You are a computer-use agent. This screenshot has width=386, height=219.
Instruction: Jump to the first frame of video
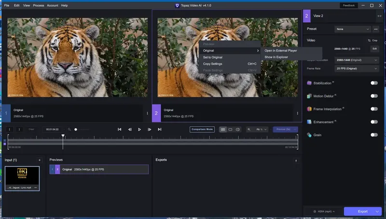[120, 130]
